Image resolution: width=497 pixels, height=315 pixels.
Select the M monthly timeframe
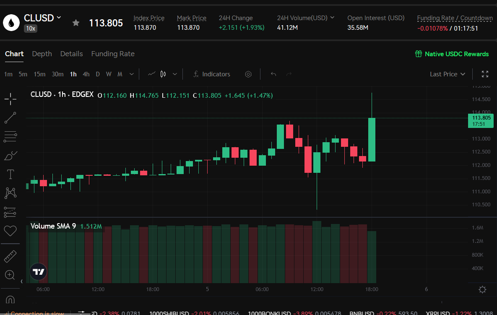(120, 74)
